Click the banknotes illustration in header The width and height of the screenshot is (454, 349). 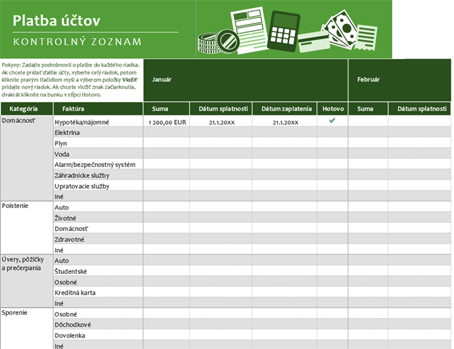(340, 29)
